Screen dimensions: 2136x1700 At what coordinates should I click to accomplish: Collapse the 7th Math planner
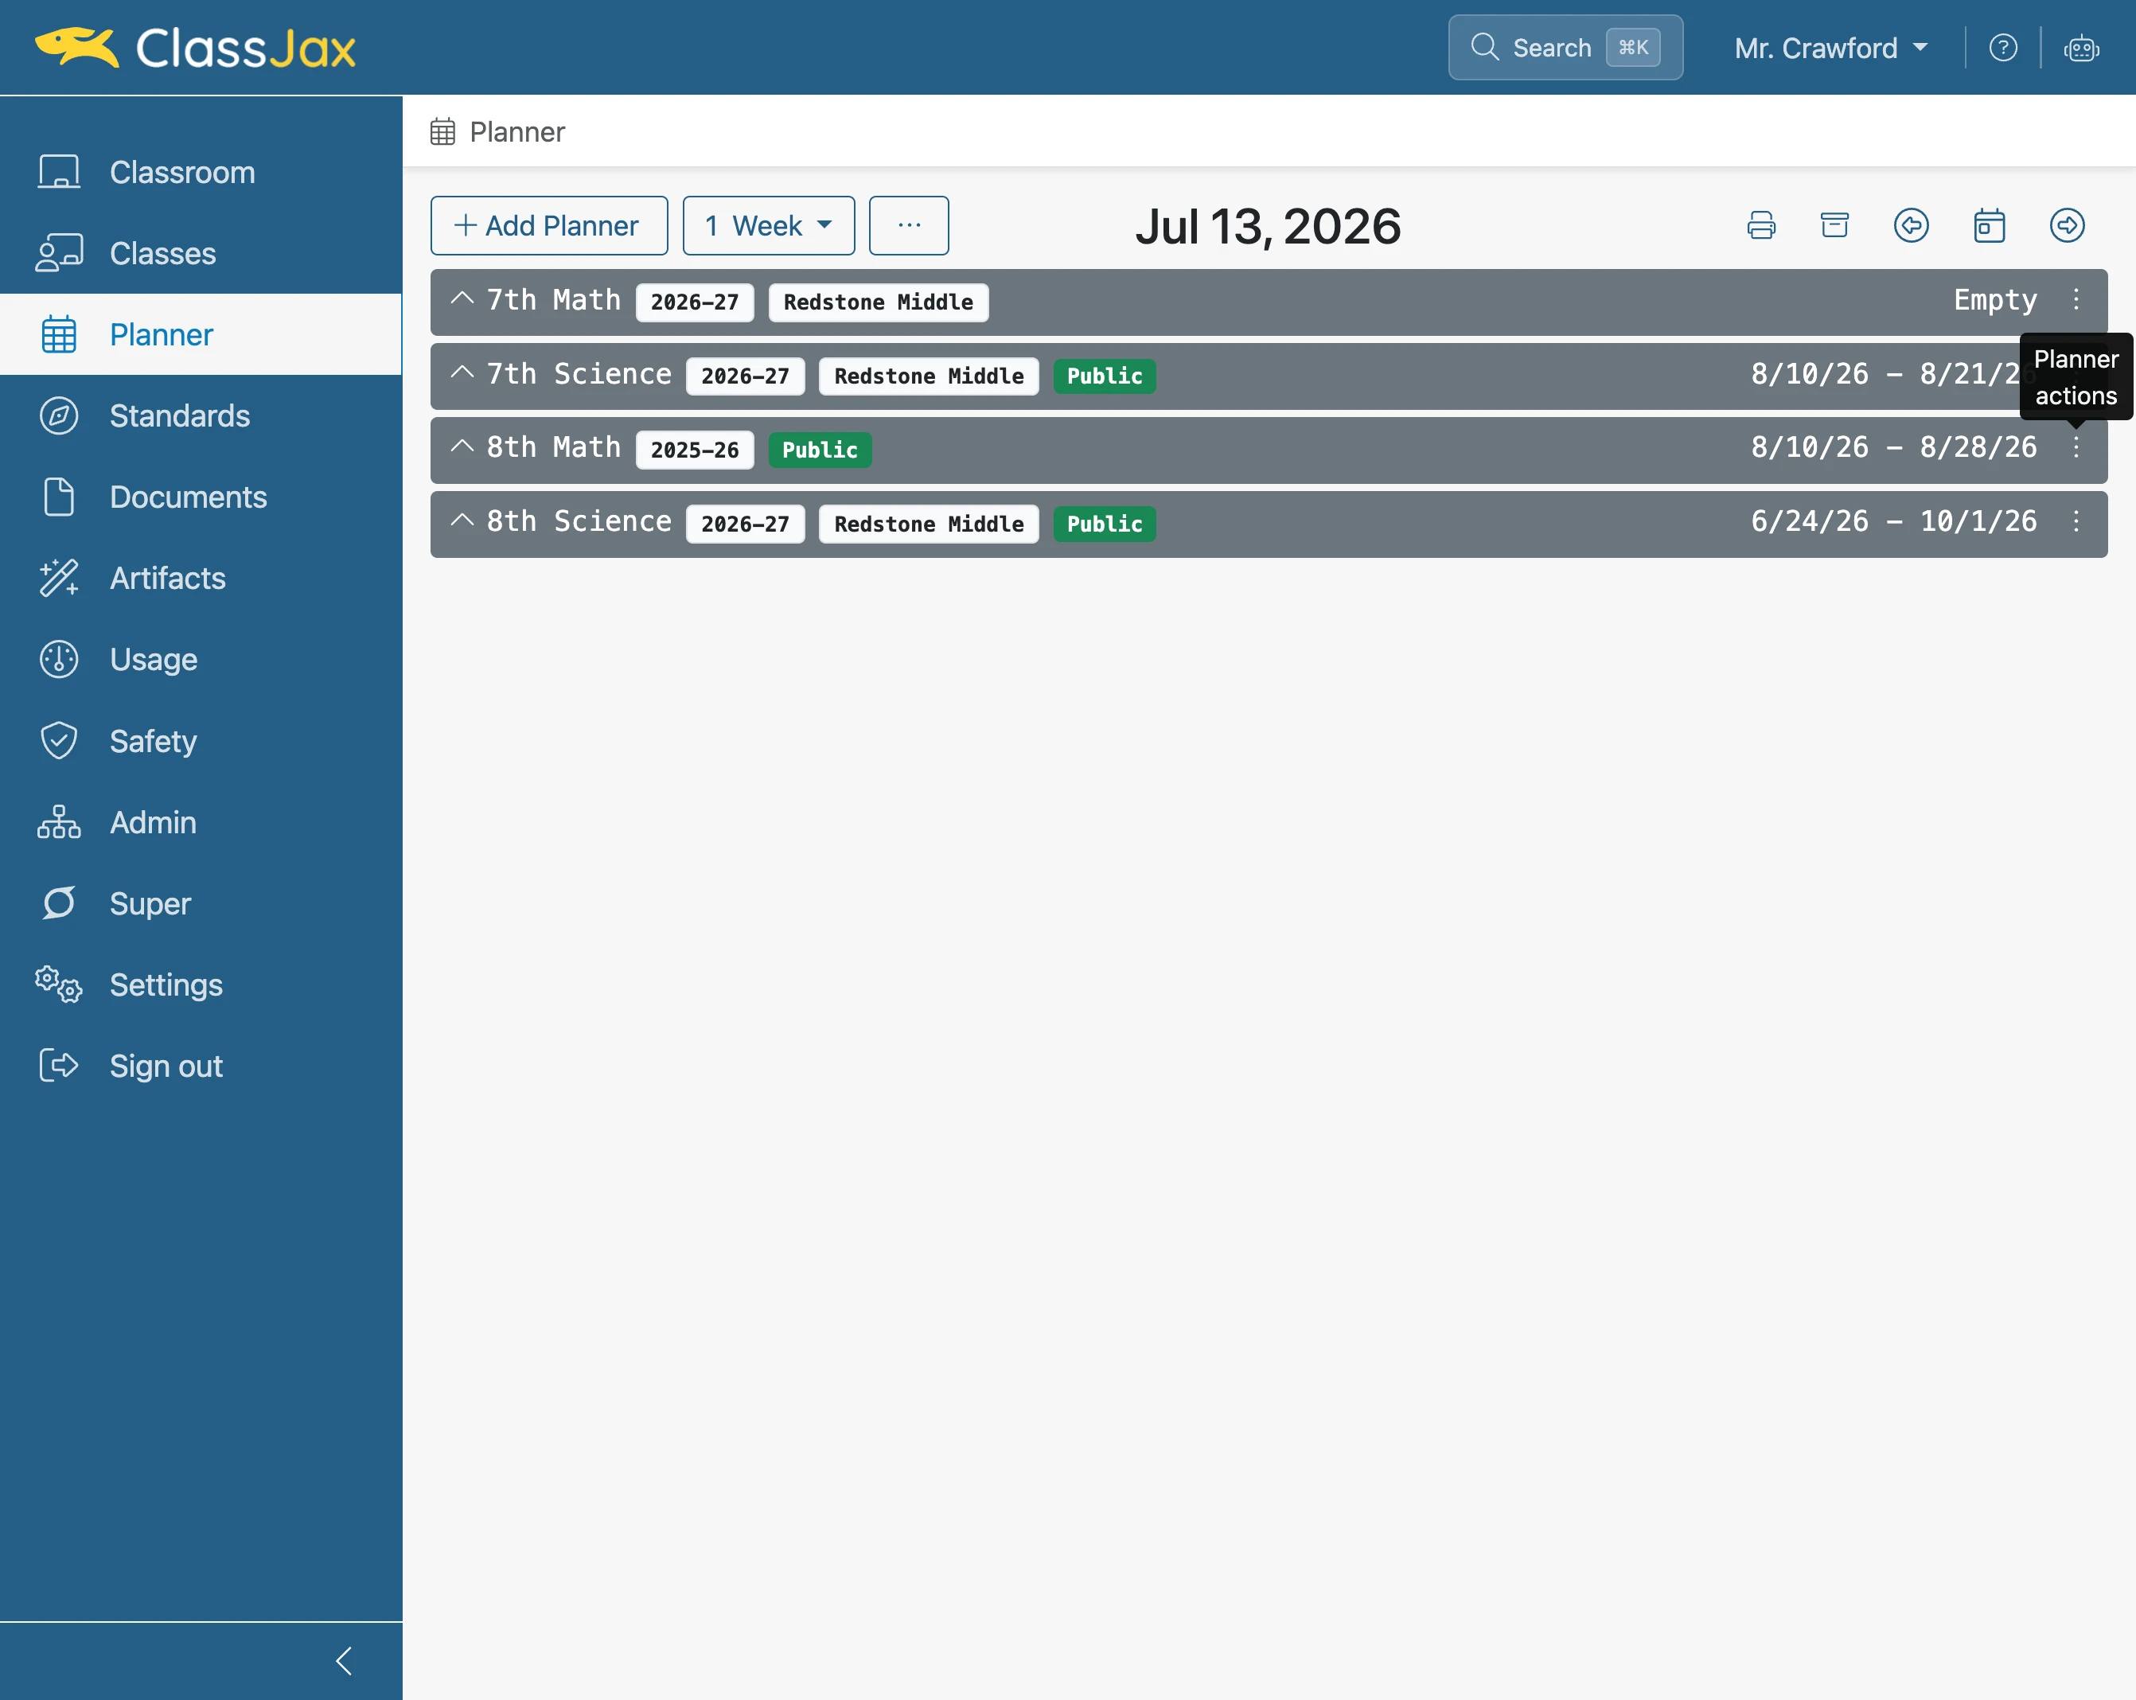[462, 297]
